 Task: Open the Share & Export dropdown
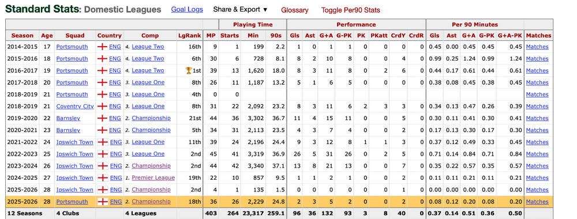click(240, 10)
